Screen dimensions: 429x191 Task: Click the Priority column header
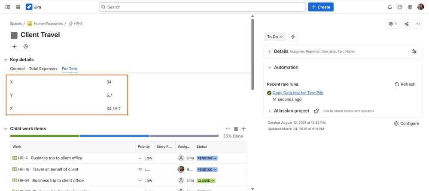[144, 147]
